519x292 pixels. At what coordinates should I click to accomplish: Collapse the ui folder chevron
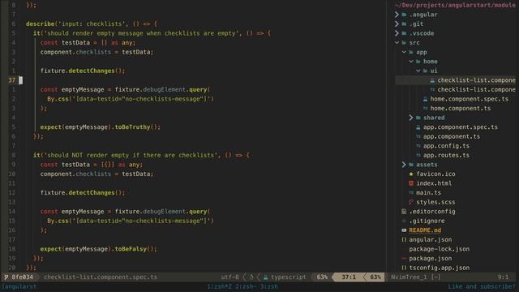pyautogui.click(x=418, y=71)
